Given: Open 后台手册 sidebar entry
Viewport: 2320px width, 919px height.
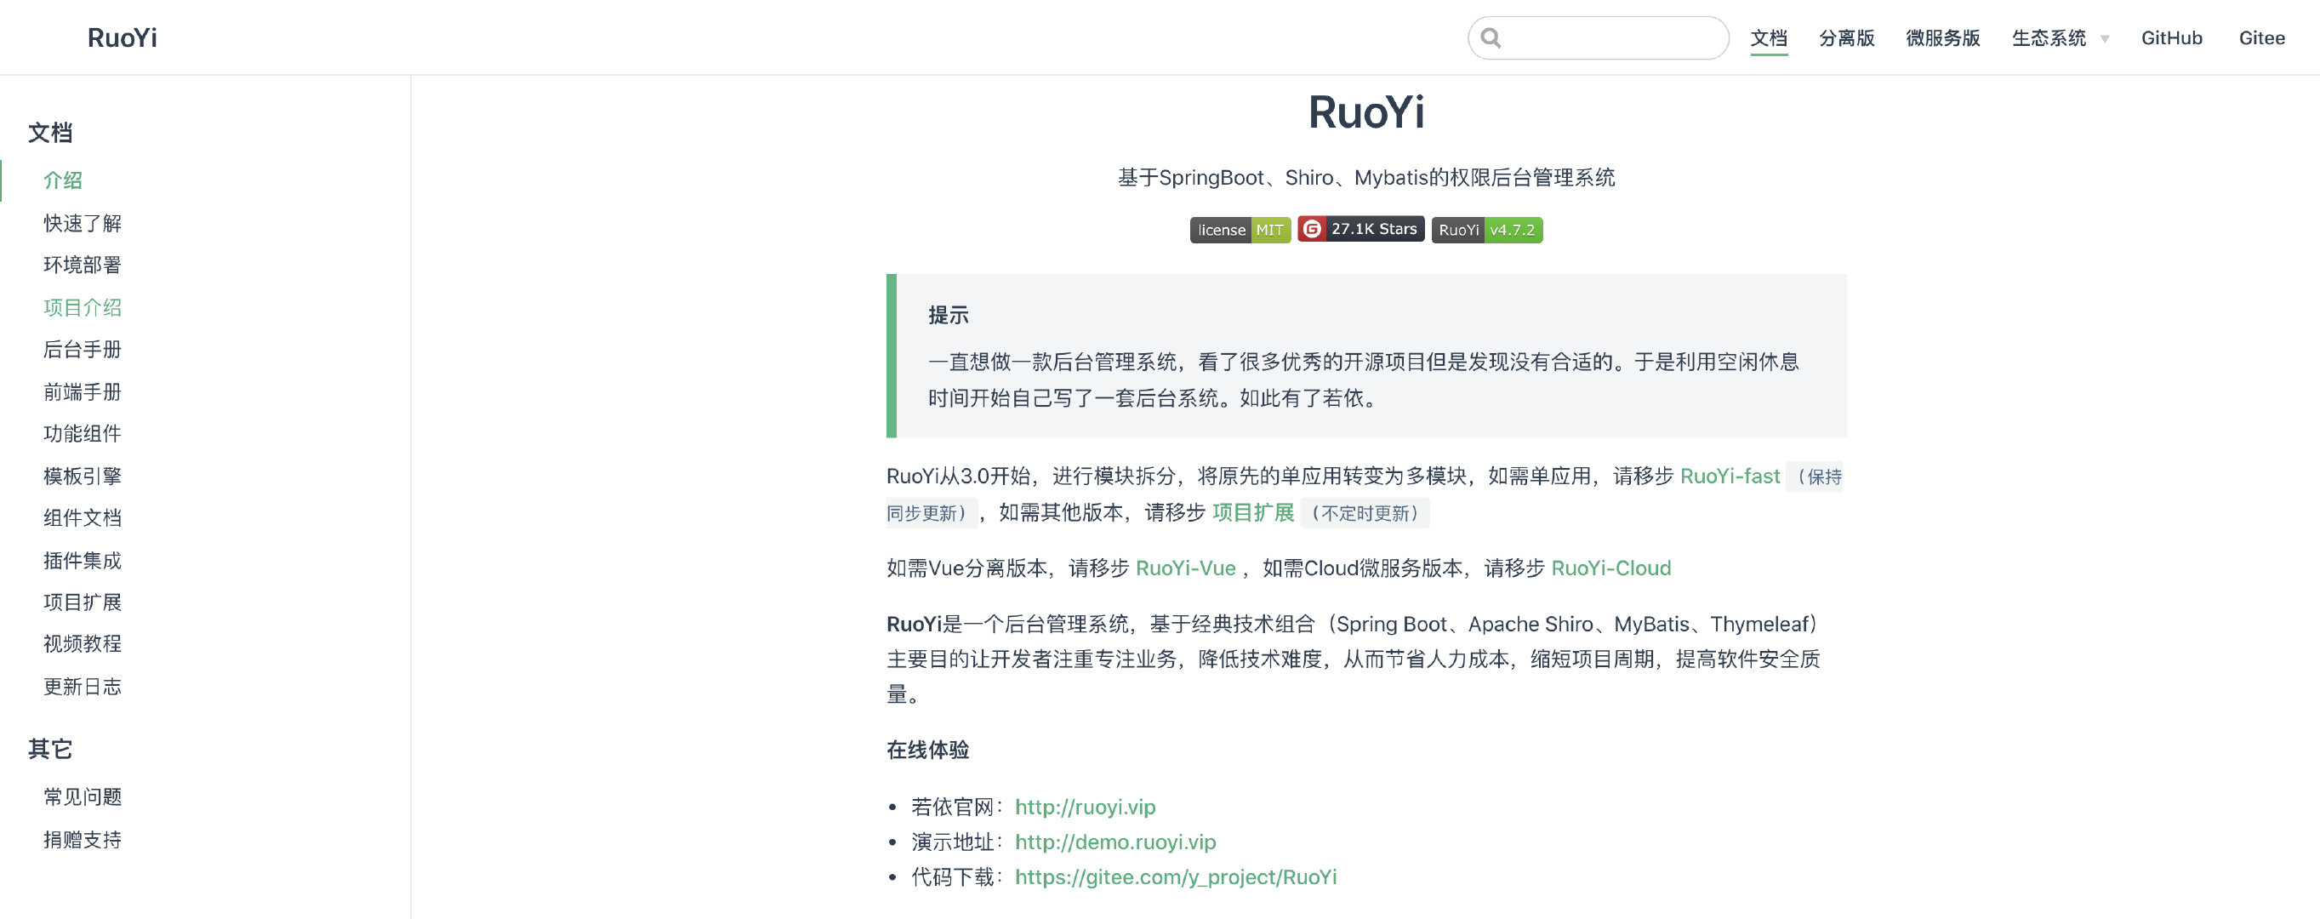Looking at the screenshot, I should (82, 349).
